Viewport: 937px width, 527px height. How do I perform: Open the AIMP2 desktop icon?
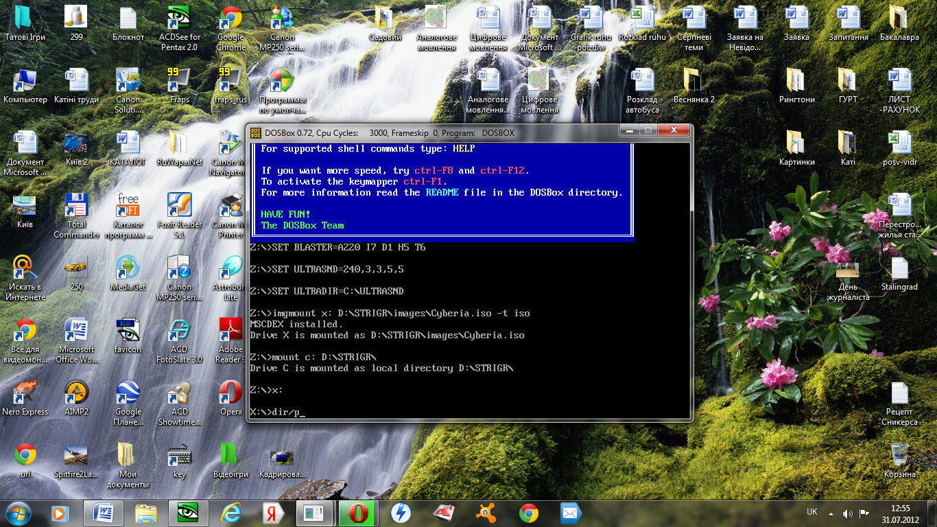coord(77,399)
